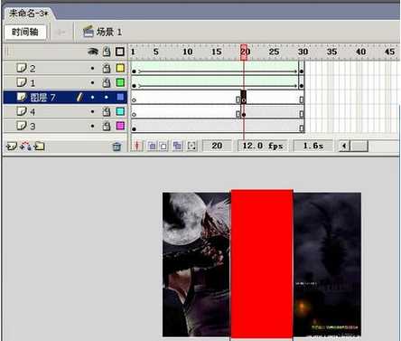
Task: Click the Center Frame button
Action: [x=137, y=146]
